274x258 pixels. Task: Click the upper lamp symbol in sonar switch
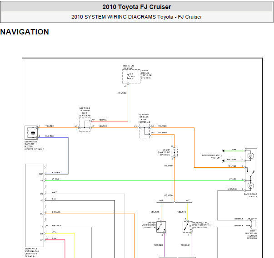[251, 156]
